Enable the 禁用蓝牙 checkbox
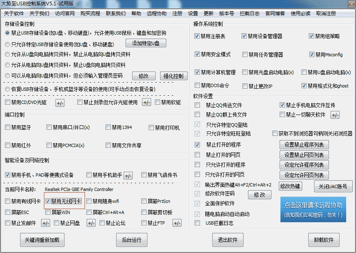This screenshot has width=356, height=253. [x=8, y=128]
